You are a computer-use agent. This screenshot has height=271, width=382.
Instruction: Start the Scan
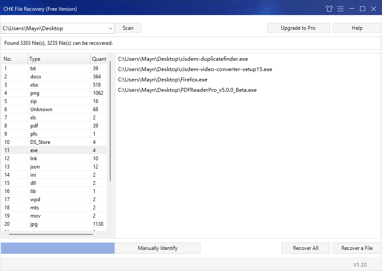pyautogui.click(x=128, y=28)
